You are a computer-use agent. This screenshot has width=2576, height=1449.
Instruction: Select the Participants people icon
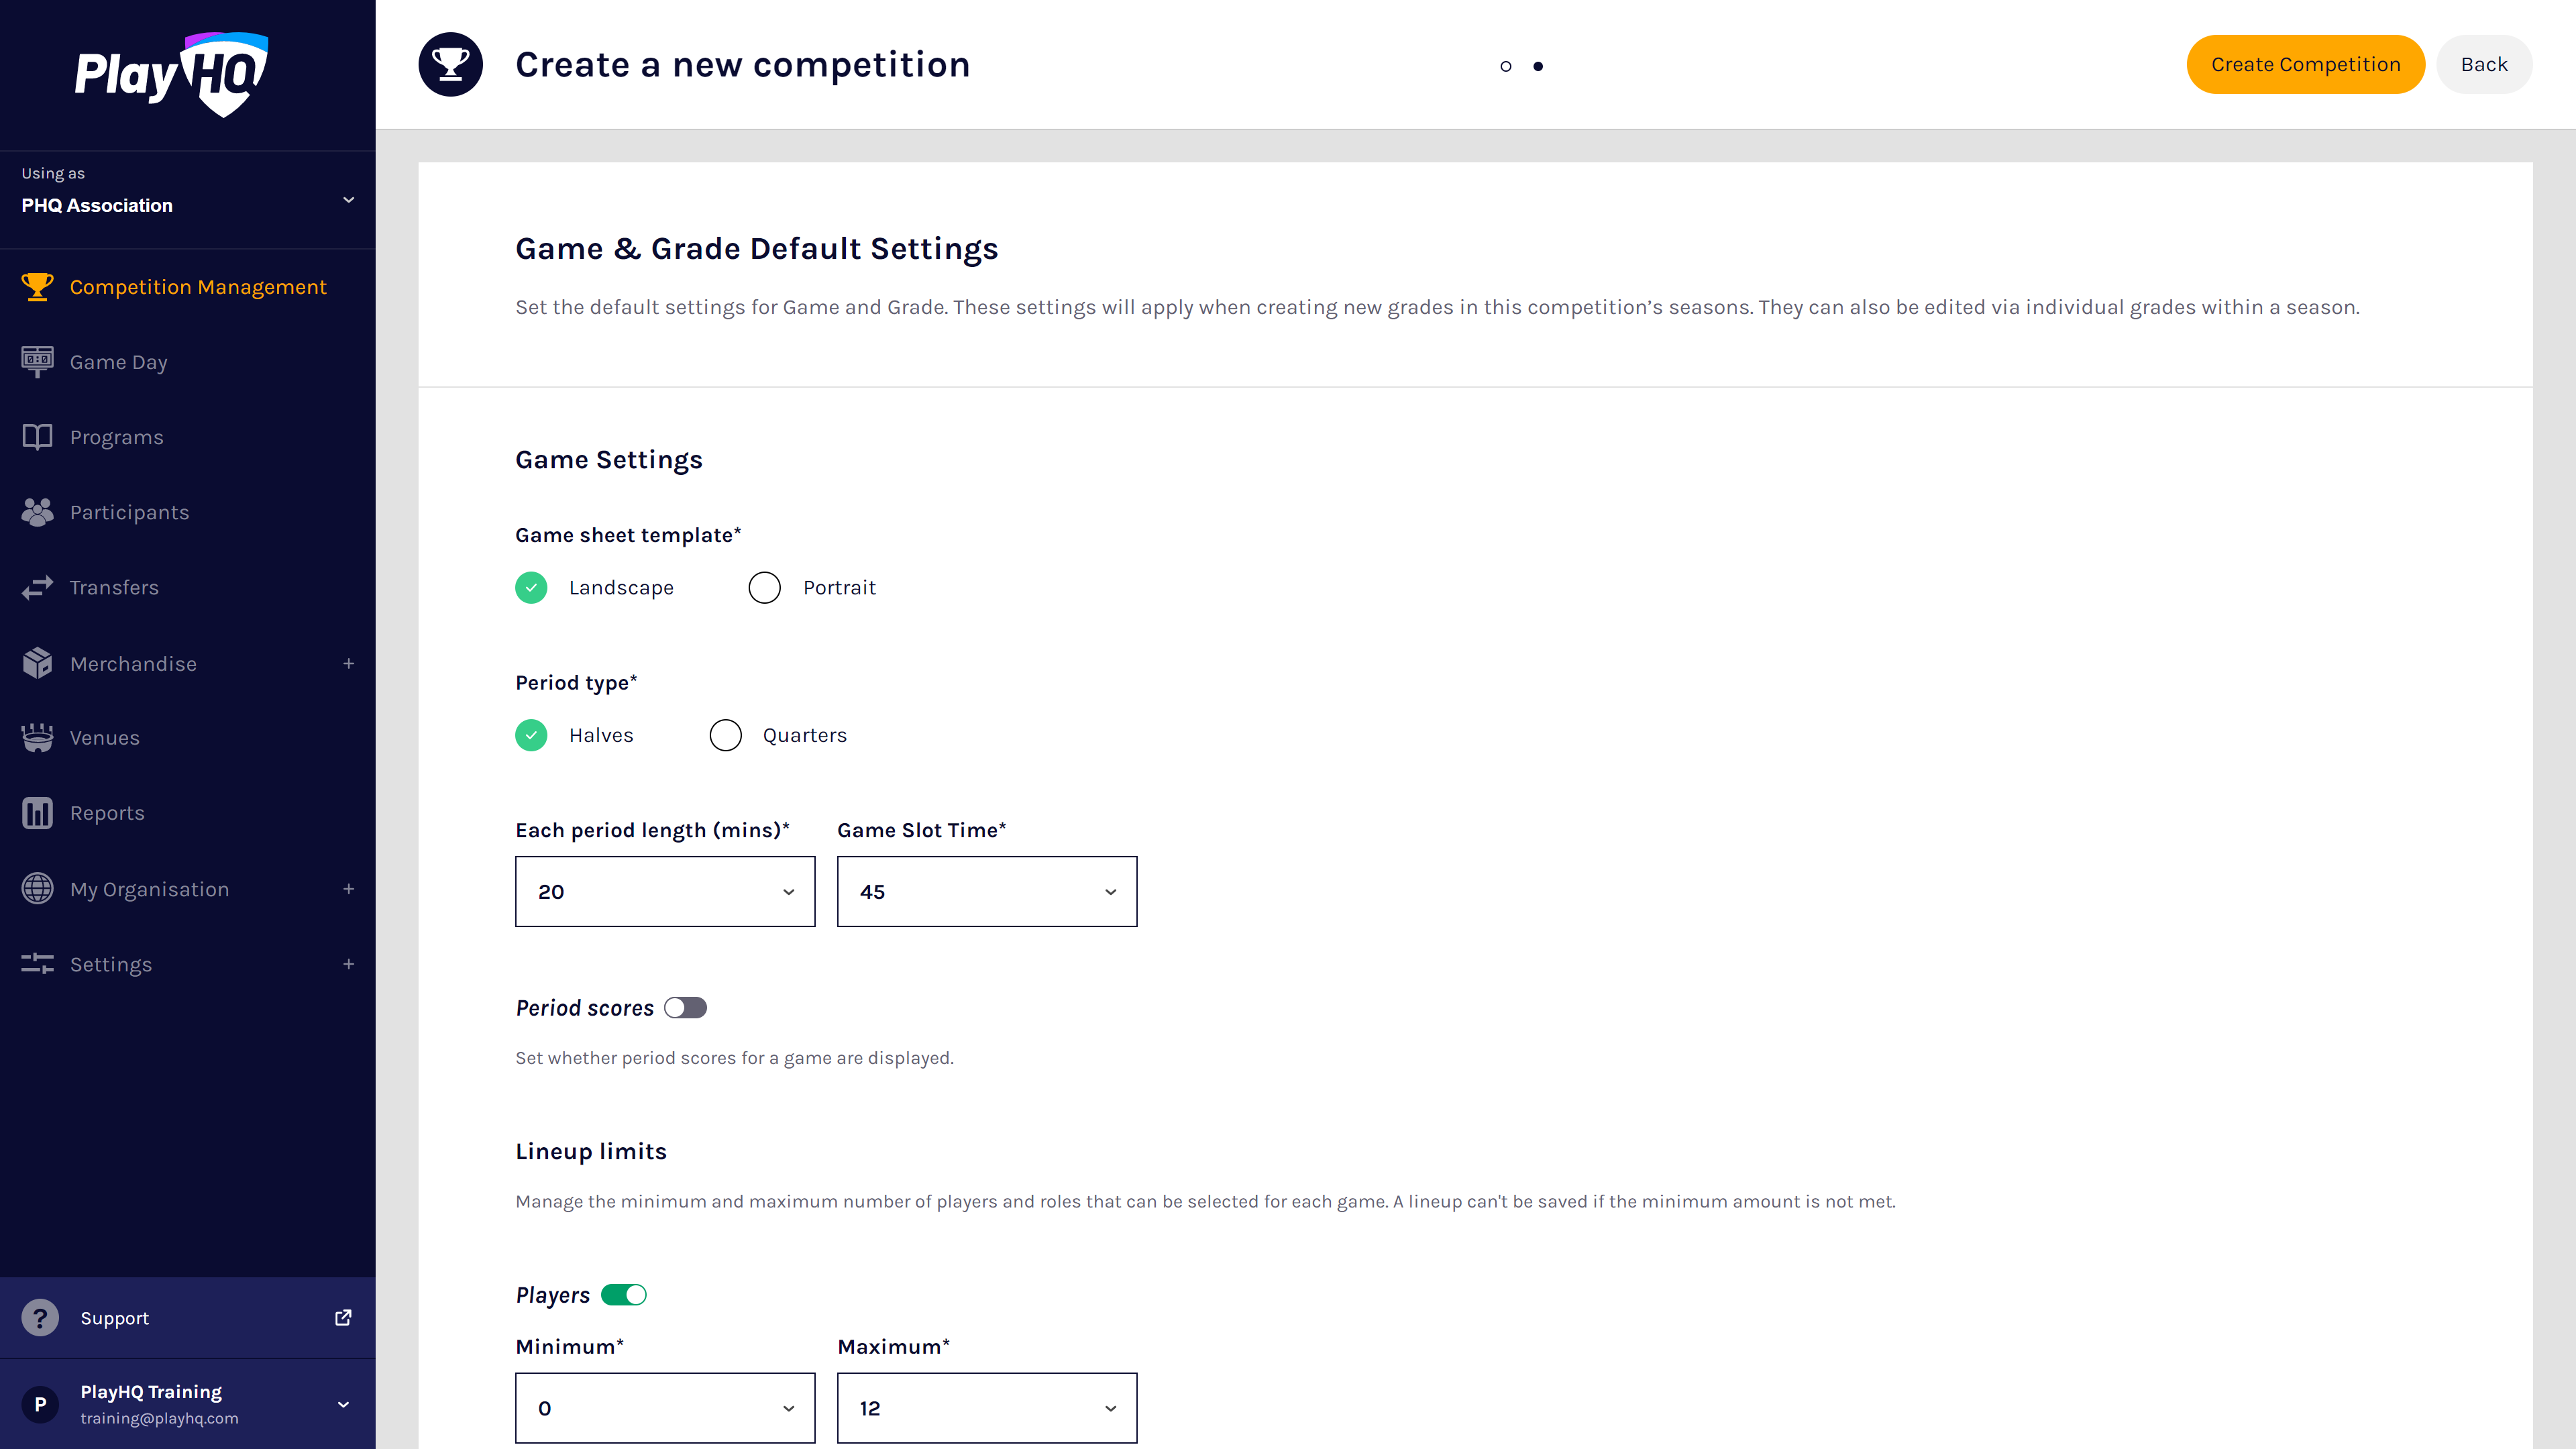click(x=37, y=512)
